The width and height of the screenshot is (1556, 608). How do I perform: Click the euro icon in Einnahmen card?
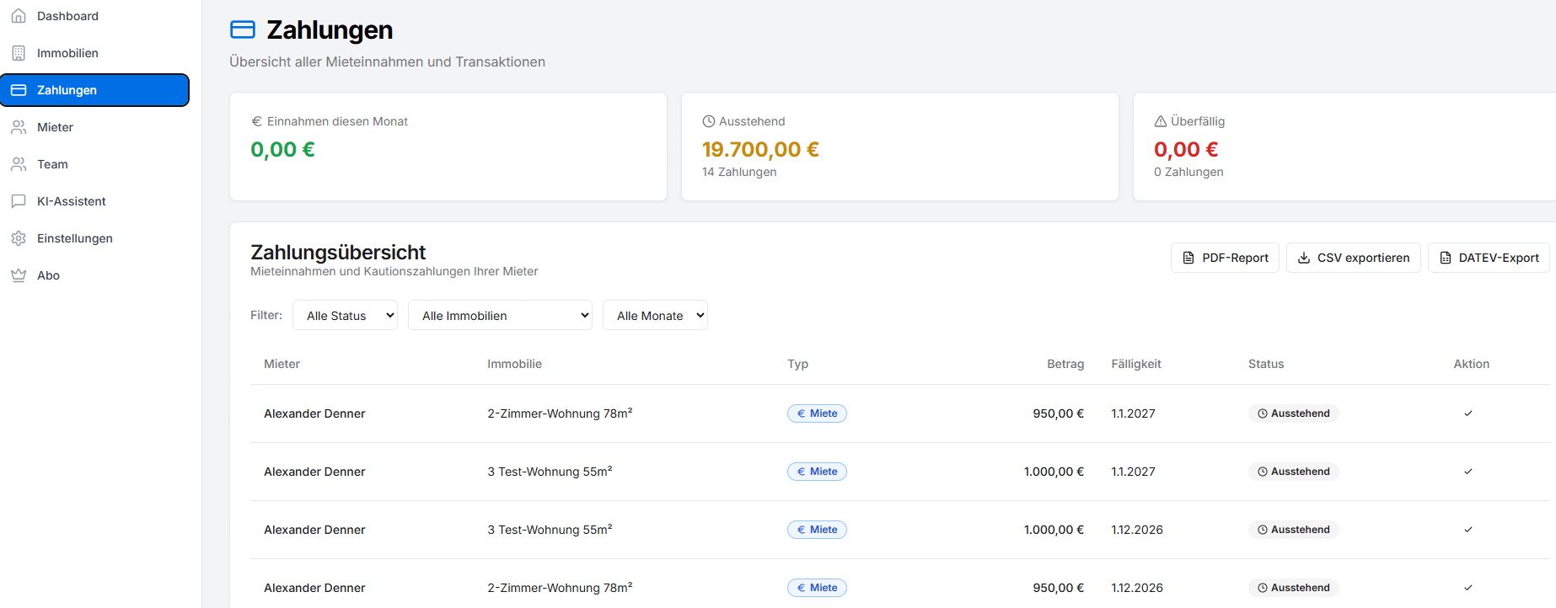click(256, 121)
